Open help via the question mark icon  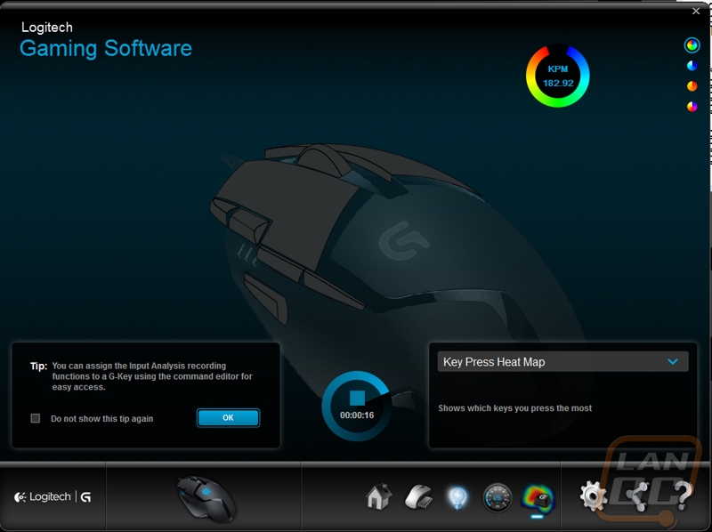[x=683, y=496]
